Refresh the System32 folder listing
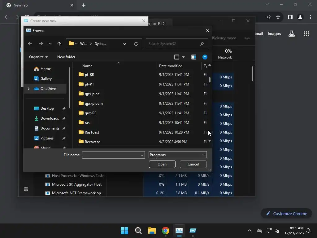This screenshot has height=238, width=317. click(x=136, y=44)
